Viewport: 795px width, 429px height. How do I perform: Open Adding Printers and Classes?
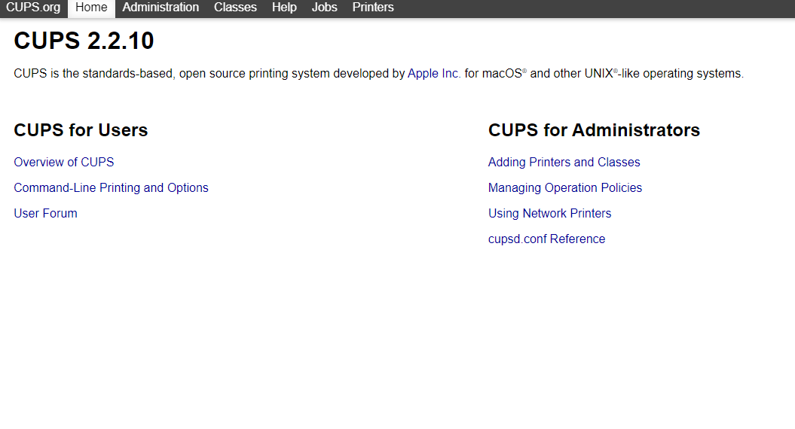point(564,162)
